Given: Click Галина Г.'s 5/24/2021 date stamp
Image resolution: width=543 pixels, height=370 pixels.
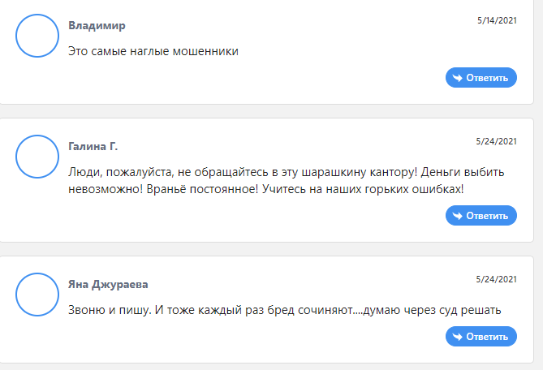Looking at the screenshot, I should pyautogui.click(x=496, y=141).
